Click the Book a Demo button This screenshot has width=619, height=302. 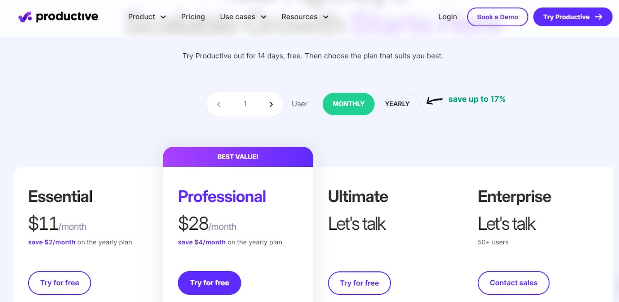click(498, 17)
